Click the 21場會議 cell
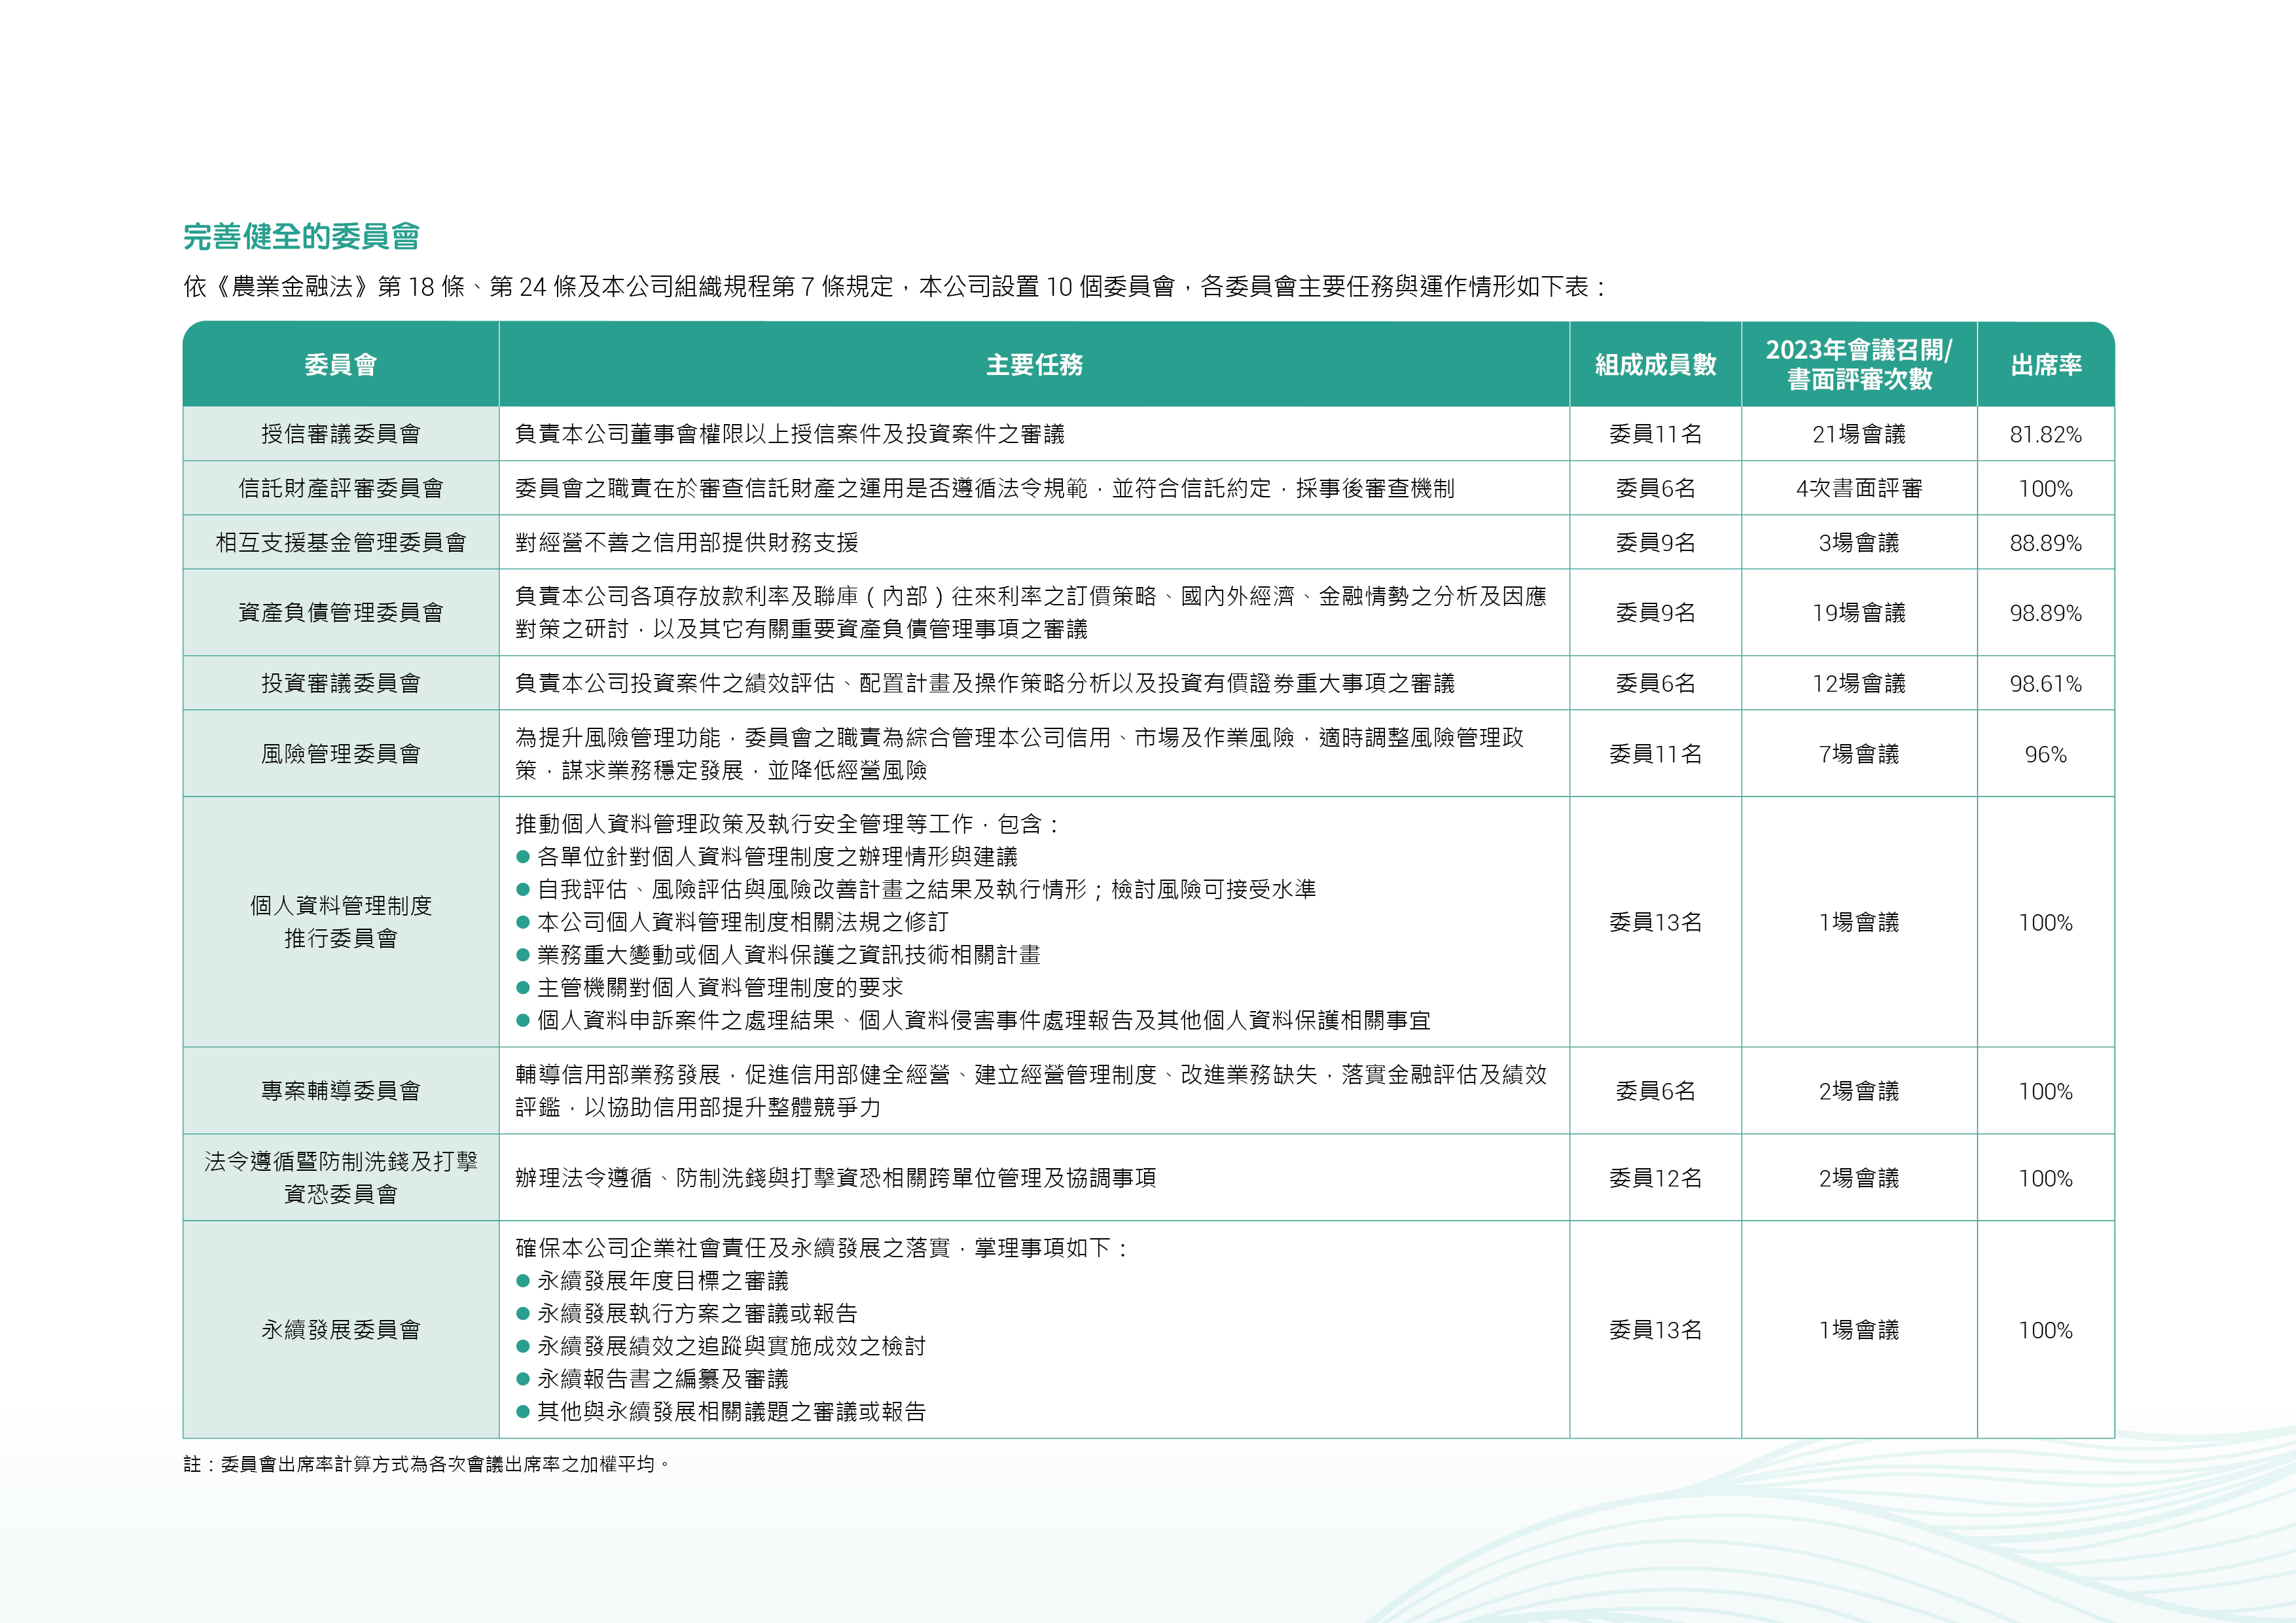Screen dimensions: 2296x1623 point(1859,434)
